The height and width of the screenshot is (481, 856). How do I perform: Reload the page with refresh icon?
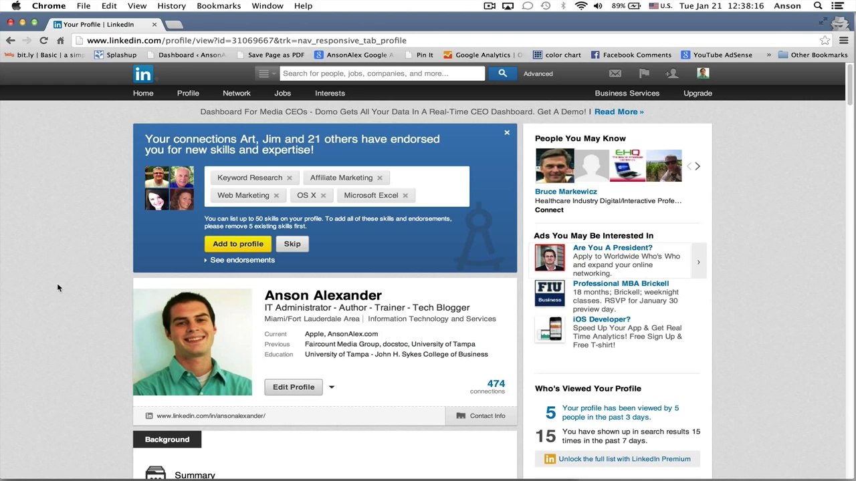click(x=43, y=40)
